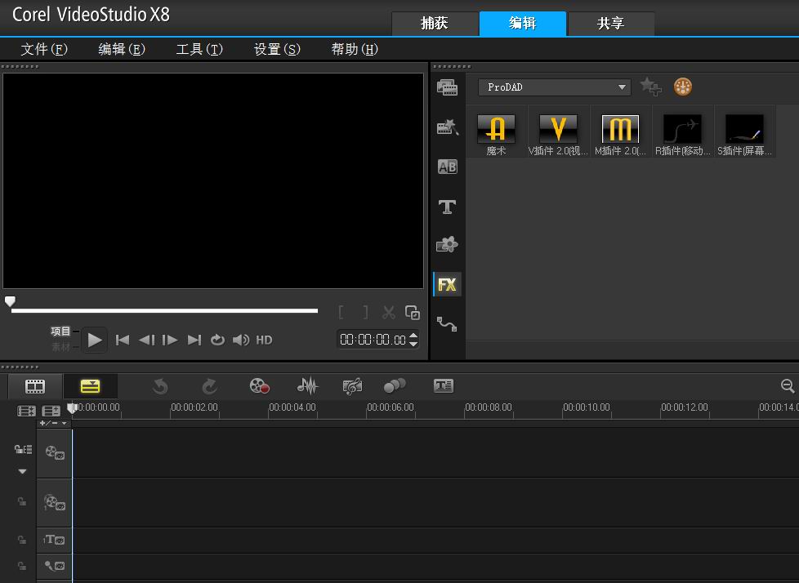This screenshot has height=583, width=799.
Task: Open the Title library (T icon)
Action: [x=447, y=207]
